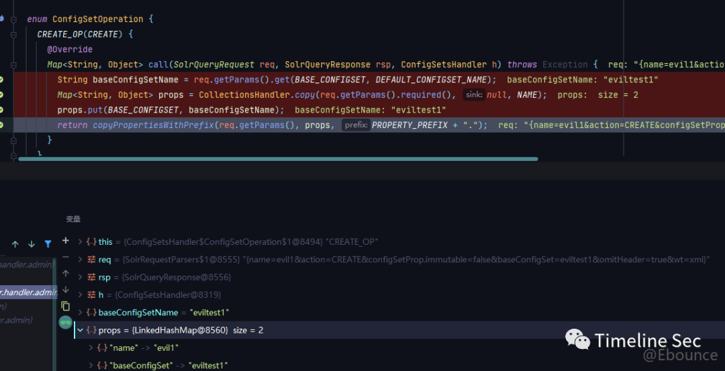Screen dimensions: 725x371
Task: Toggle breakpoint on String baseConfigSetName line
Action: pos(1,79)
